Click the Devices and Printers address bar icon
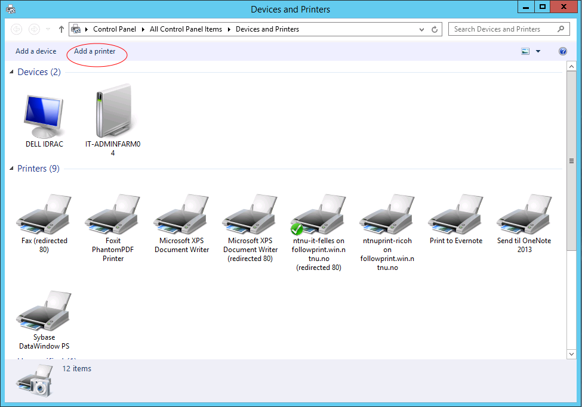The image size is (582, 407). (76, 29)
